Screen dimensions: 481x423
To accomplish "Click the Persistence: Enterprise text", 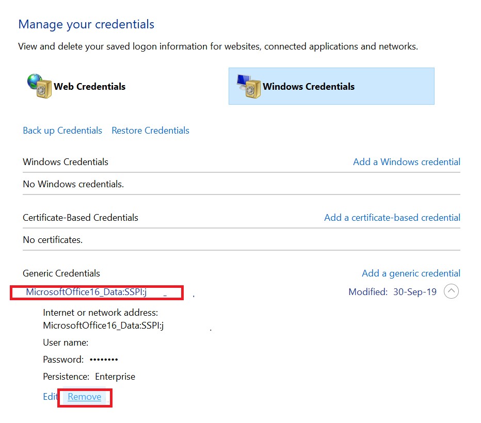I will (89, 377).
